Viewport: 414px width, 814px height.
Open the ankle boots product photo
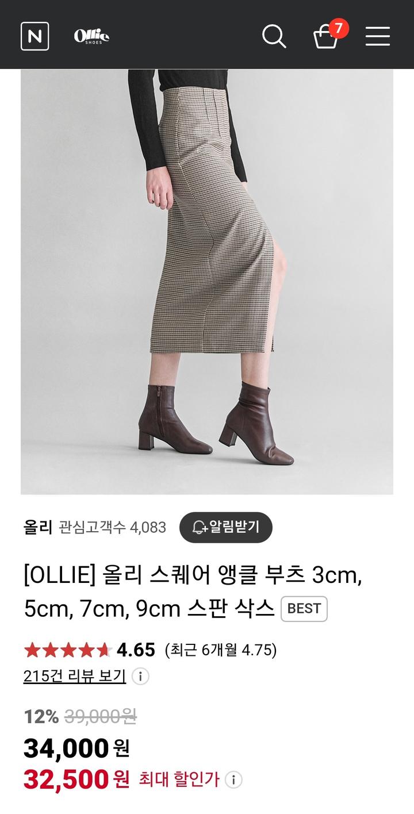[207, 282]
